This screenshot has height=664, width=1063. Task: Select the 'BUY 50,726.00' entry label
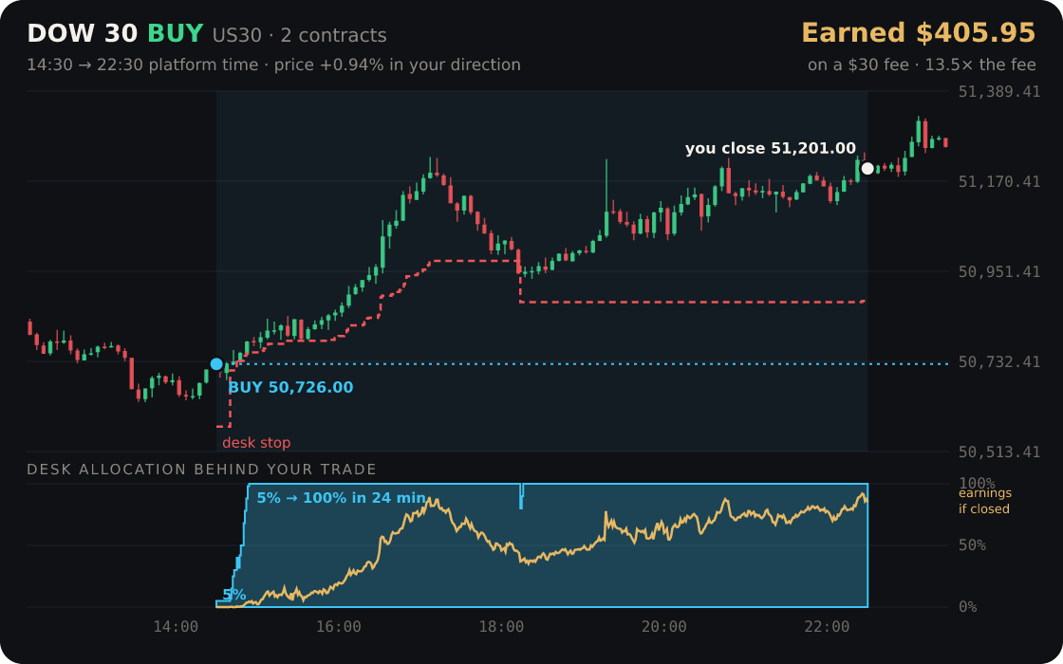[290, 388]
